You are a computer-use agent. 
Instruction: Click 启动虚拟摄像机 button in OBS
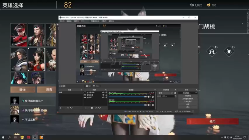[x=188, y=99]
